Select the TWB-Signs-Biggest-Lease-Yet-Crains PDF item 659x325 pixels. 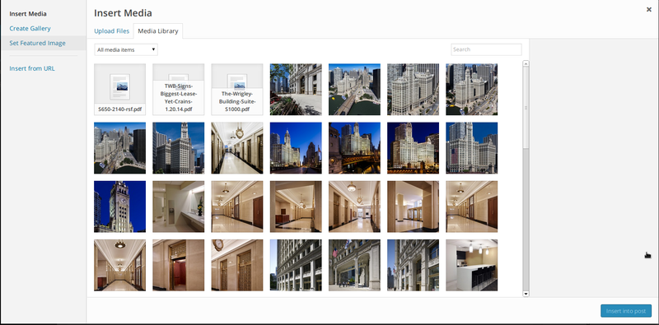pyautogui.click(x=179, y=90)
